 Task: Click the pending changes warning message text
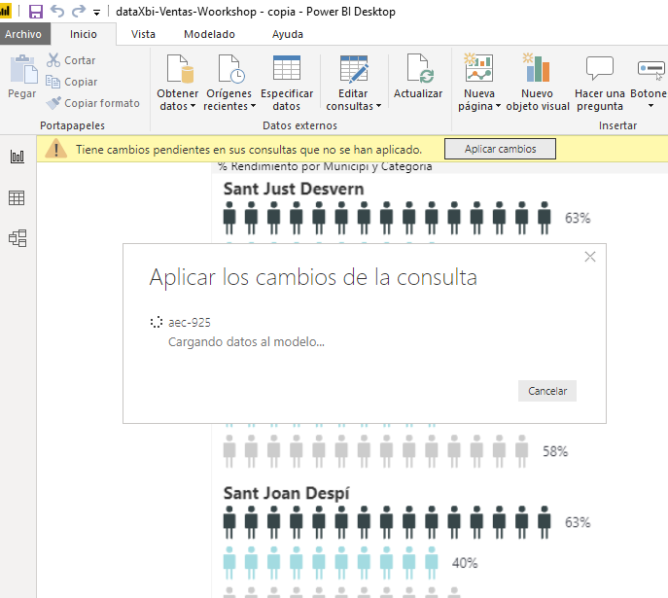coord(249,150)
